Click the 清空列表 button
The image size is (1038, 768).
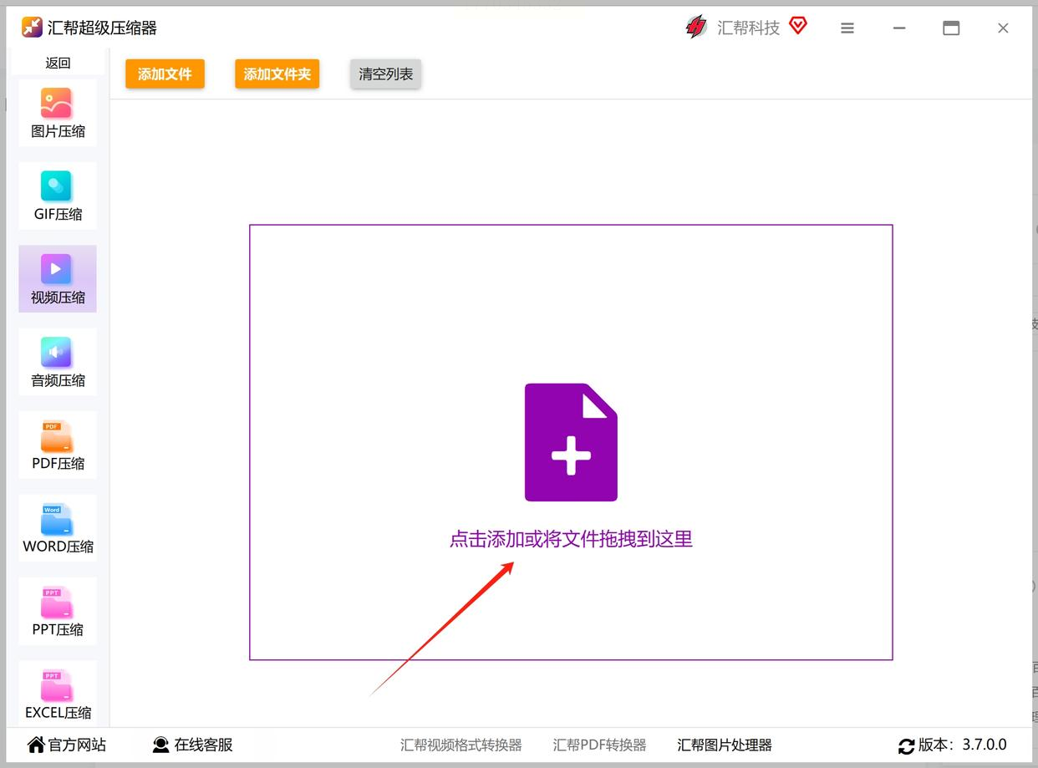coord(385,74)
